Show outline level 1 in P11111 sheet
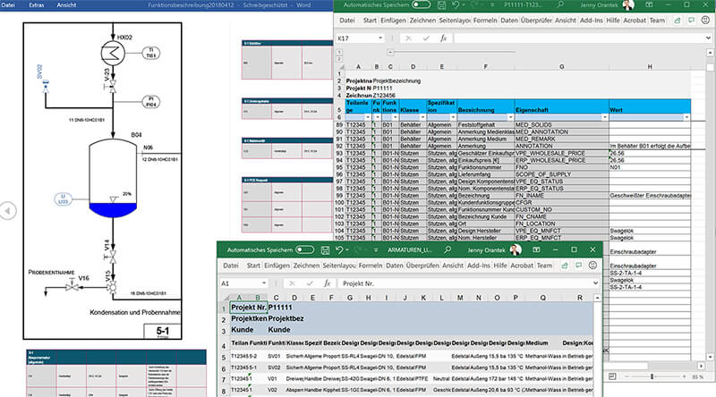This screenshot has height=397, width=716. point(339,53)
